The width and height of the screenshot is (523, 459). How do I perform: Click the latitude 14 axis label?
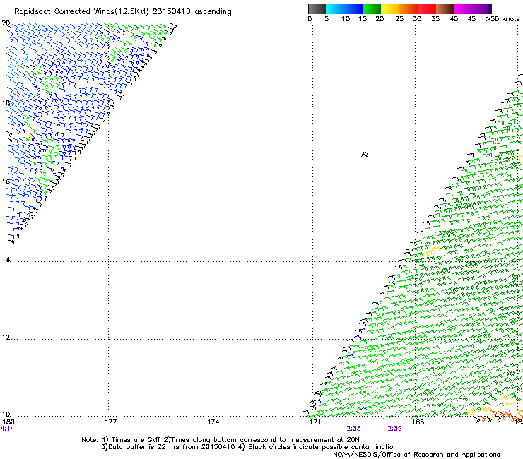[6, 259]
